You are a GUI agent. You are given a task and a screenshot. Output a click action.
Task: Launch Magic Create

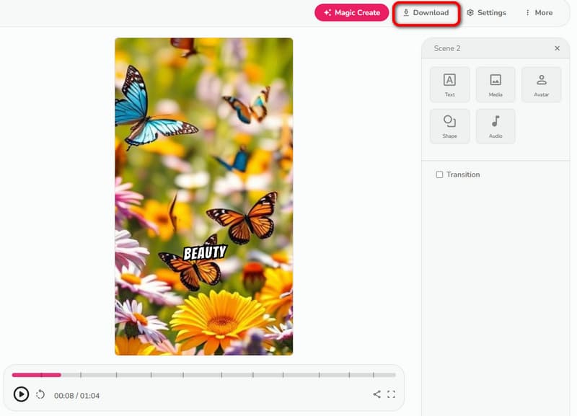[x=351, y=12]
